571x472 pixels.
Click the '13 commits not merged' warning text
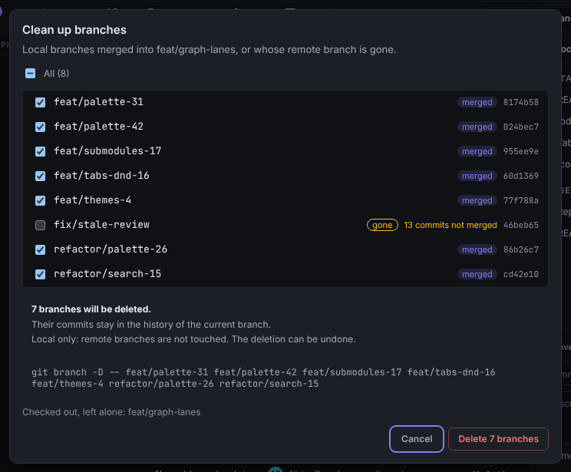point(451,225)
